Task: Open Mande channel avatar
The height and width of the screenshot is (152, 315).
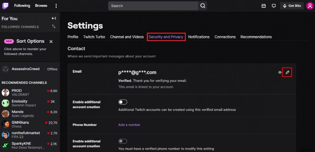Action: (6, 114)
